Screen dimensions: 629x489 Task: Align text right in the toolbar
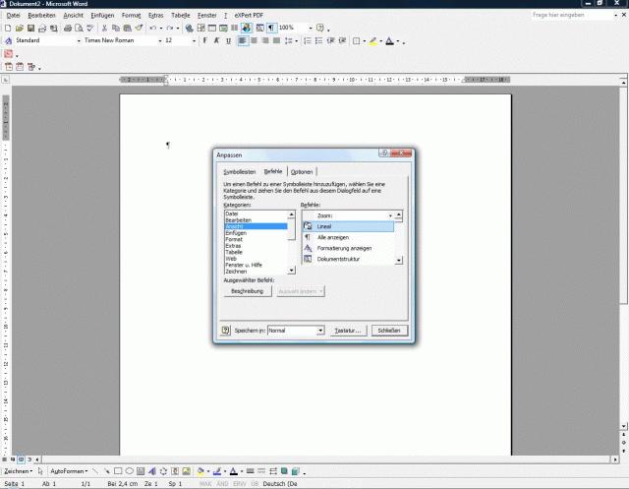pyautogui.click(x=265, y=41)
